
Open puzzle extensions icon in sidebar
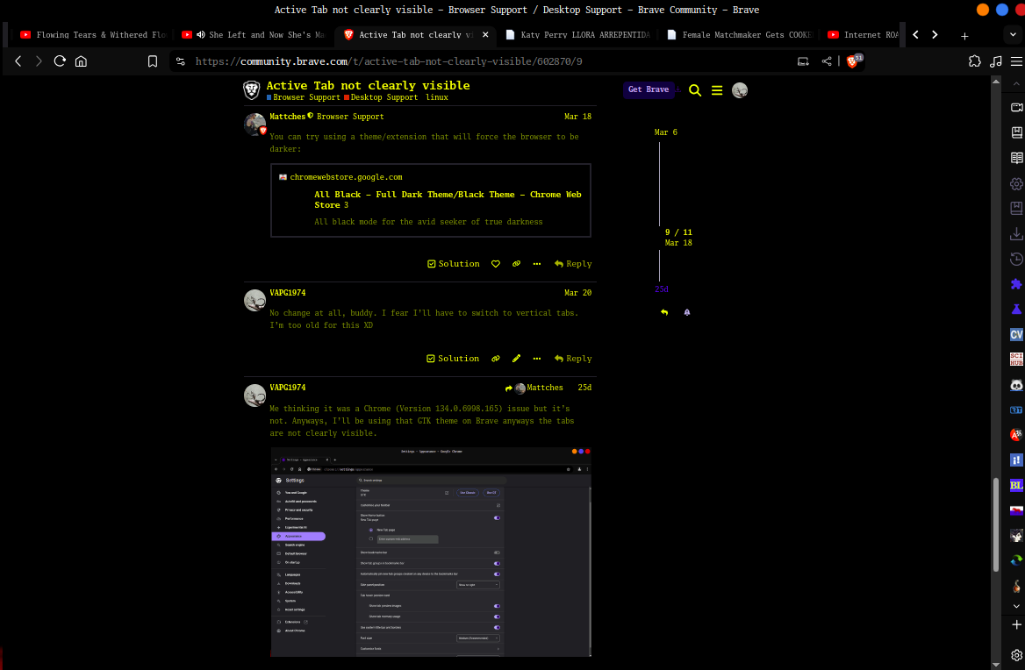click(x=1016, y=284)
